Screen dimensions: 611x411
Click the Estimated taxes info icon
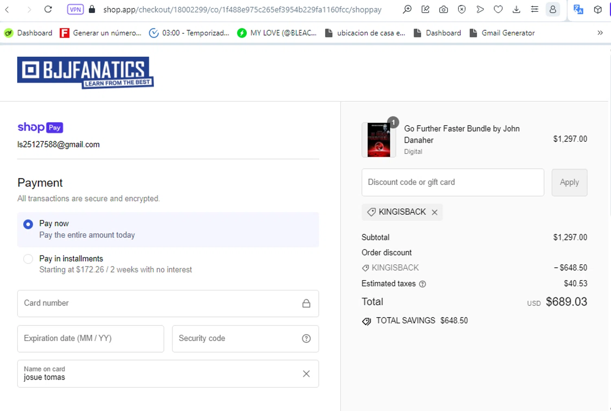pos(422,284)
